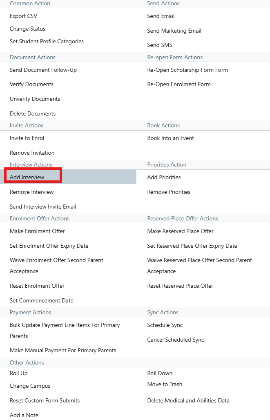
Task: Click Schedule Sync action
Action: [165, 325]
